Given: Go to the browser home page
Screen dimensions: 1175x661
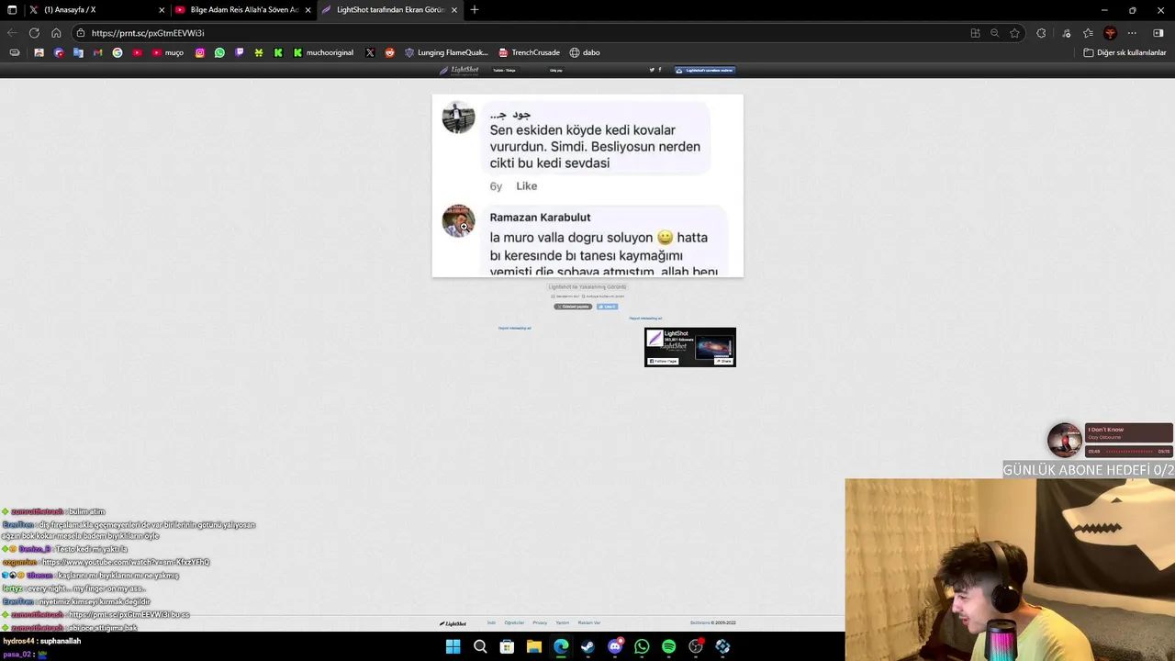Looking at the screenshot, I should tap(56, 33).
